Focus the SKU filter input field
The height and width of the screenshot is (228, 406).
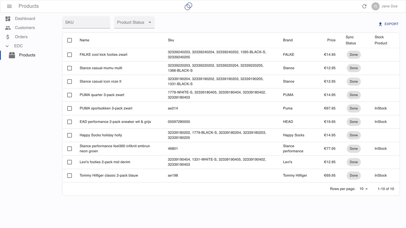click(86, 22)
